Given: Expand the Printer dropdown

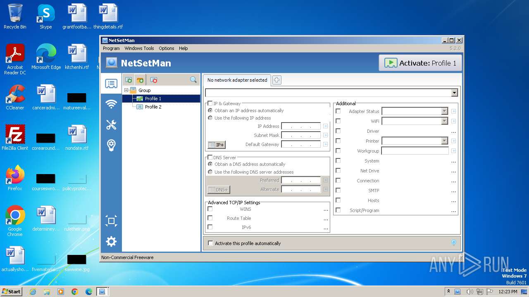Looking at the screenshot, I should click(x=444, y=141).
